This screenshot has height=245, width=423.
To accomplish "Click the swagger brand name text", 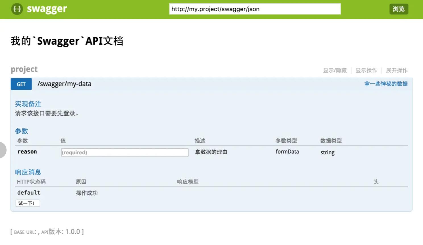I will 47,9.
